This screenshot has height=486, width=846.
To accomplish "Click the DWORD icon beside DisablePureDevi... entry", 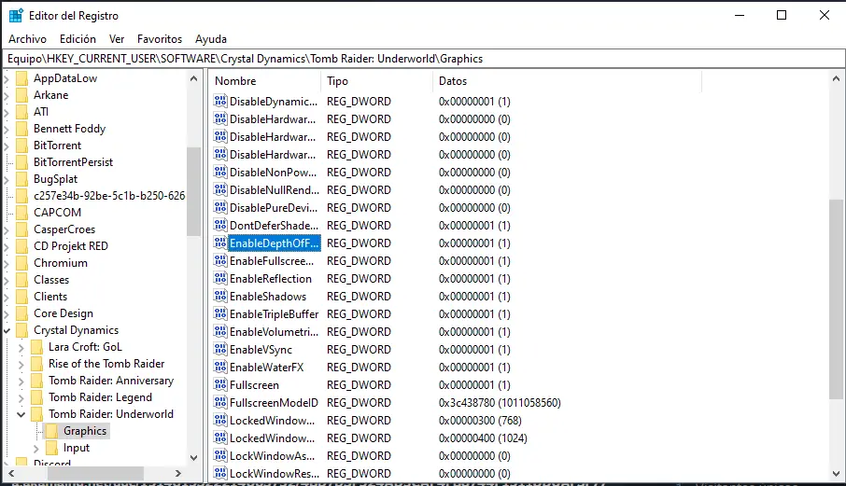I will pyautogui.click(x=220, y=208).
